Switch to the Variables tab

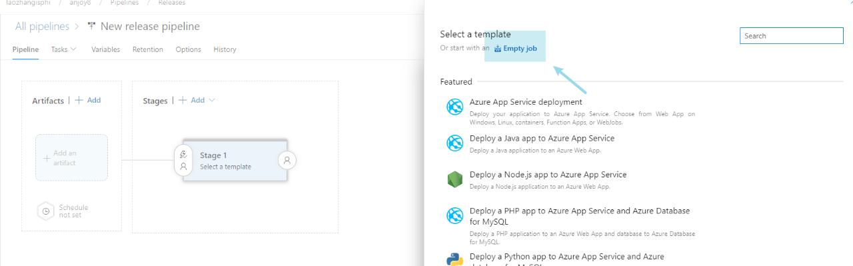click(x=105, y=49)
